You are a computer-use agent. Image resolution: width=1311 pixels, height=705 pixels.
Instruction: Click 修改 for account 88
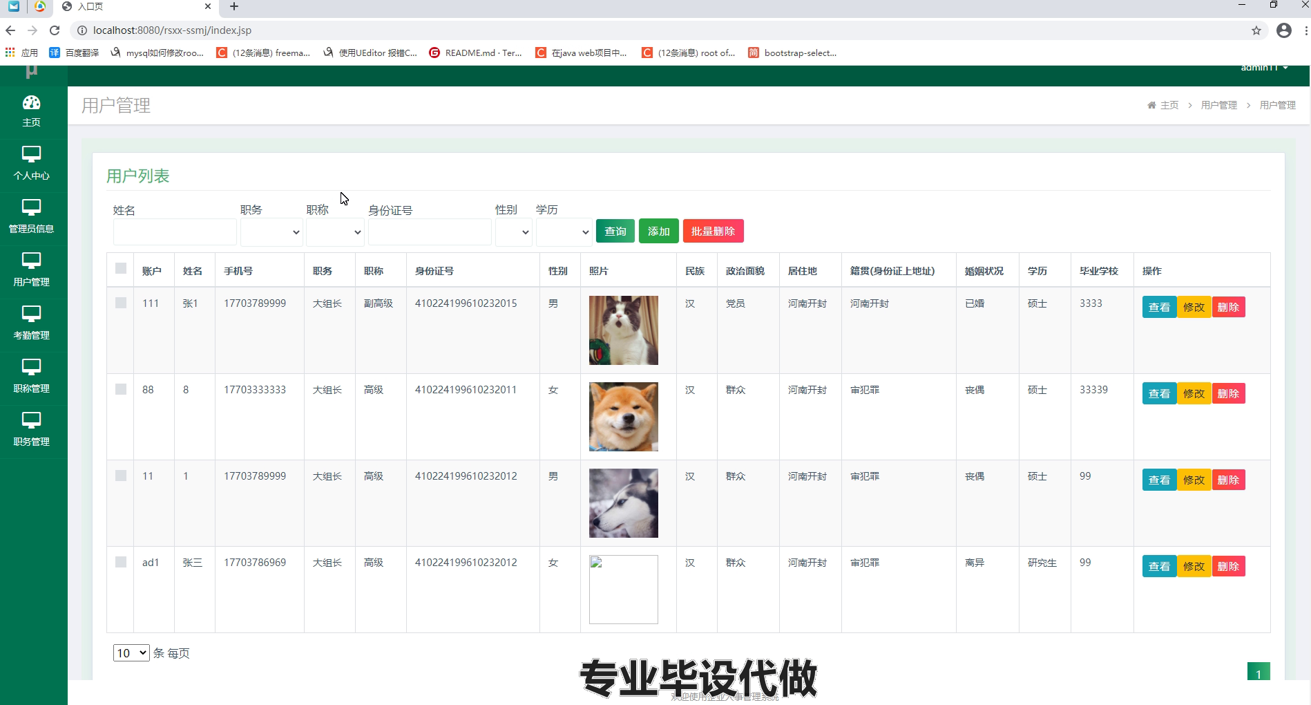1194,393
